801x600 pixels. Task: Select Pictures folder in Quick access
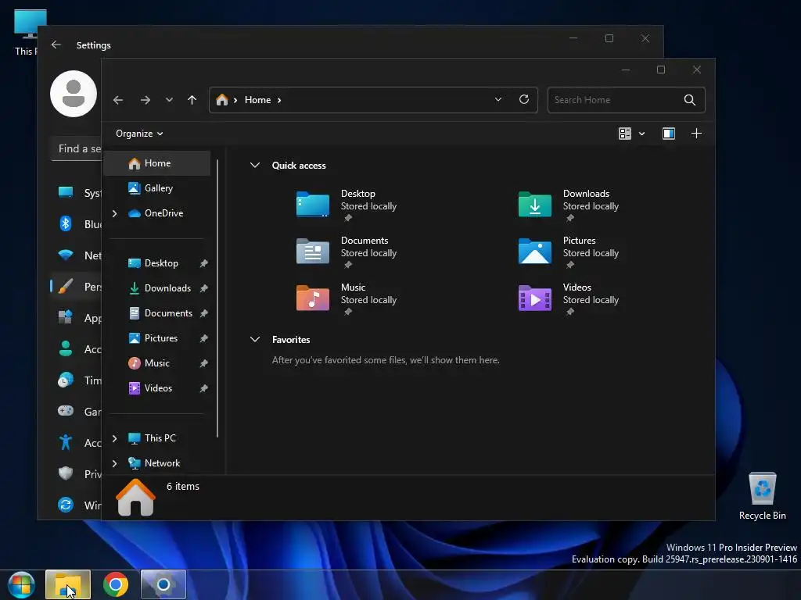[x=569, y=252]
